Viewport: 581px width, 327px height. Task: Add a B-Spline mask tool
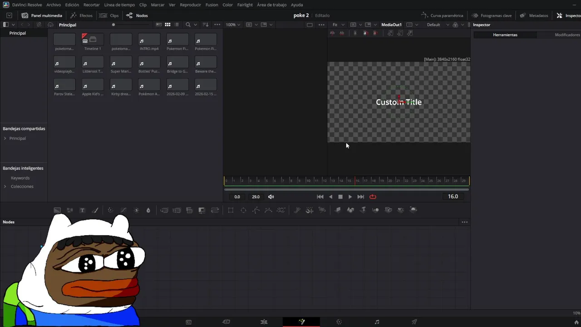[268, 210]
